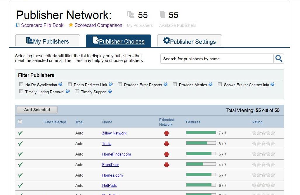Click the Scorecard Comparison star icon

[71, 25]
